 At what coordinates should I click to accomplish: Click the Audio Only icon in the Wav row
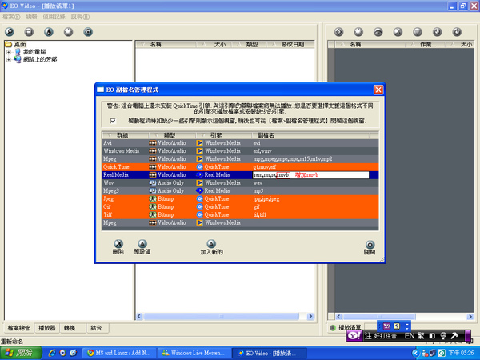point(153,182)
